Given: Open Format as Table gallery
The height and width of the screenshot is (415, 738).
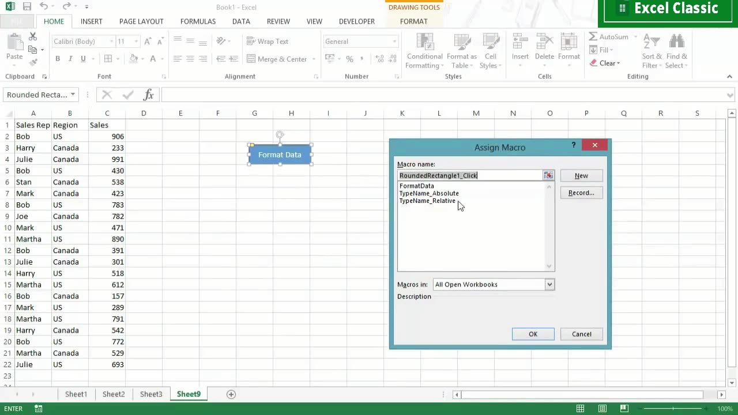Looking at the screenshot, I should tap(462, 51).
